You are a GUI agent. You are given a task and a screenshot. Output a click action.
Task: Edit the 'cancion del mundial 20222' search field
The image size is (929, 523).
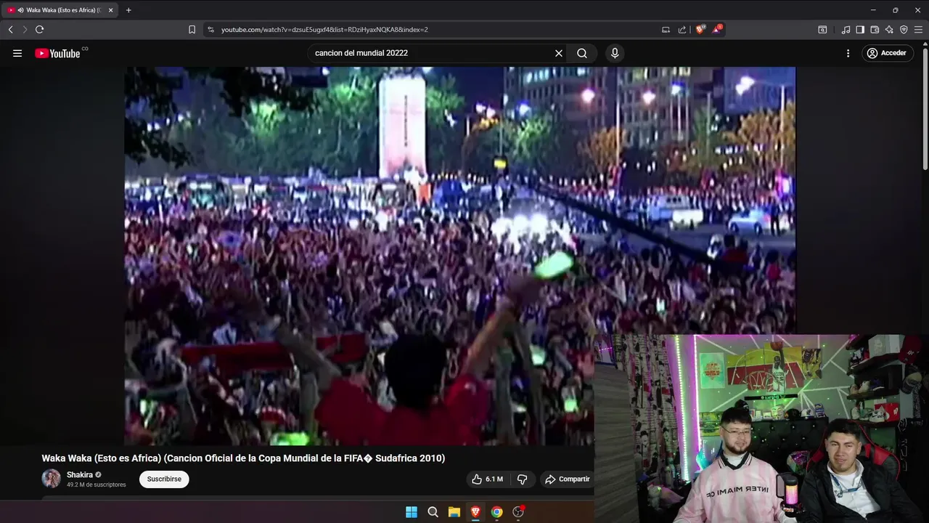pos(431,53)
